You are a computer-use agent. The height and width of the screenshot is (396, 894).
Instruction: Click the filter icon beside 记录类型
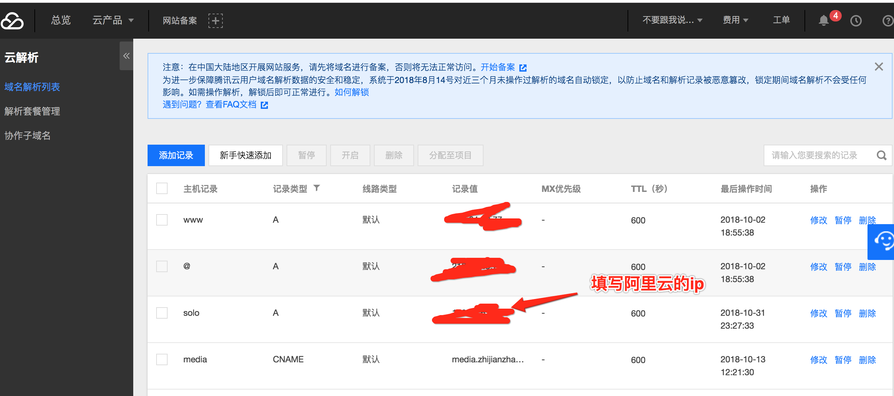coord(317,188)
